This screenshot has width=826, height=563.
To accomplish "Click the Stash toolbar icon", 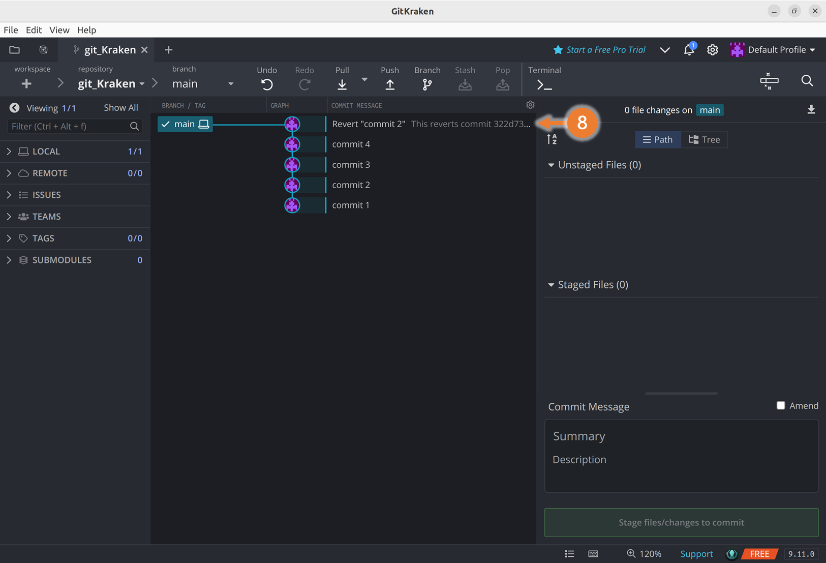I will coord(465,84).
